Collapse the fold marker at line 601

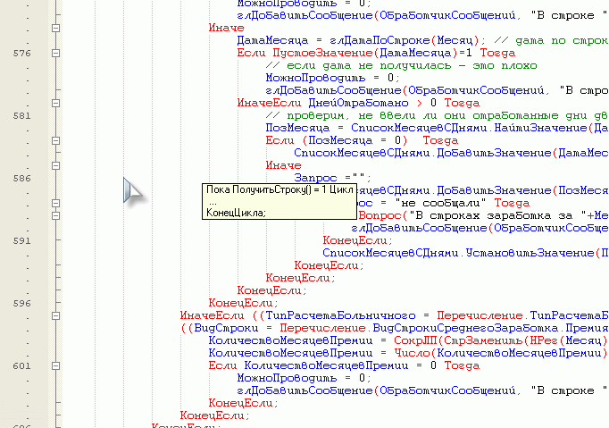click(x=55, y=365)
